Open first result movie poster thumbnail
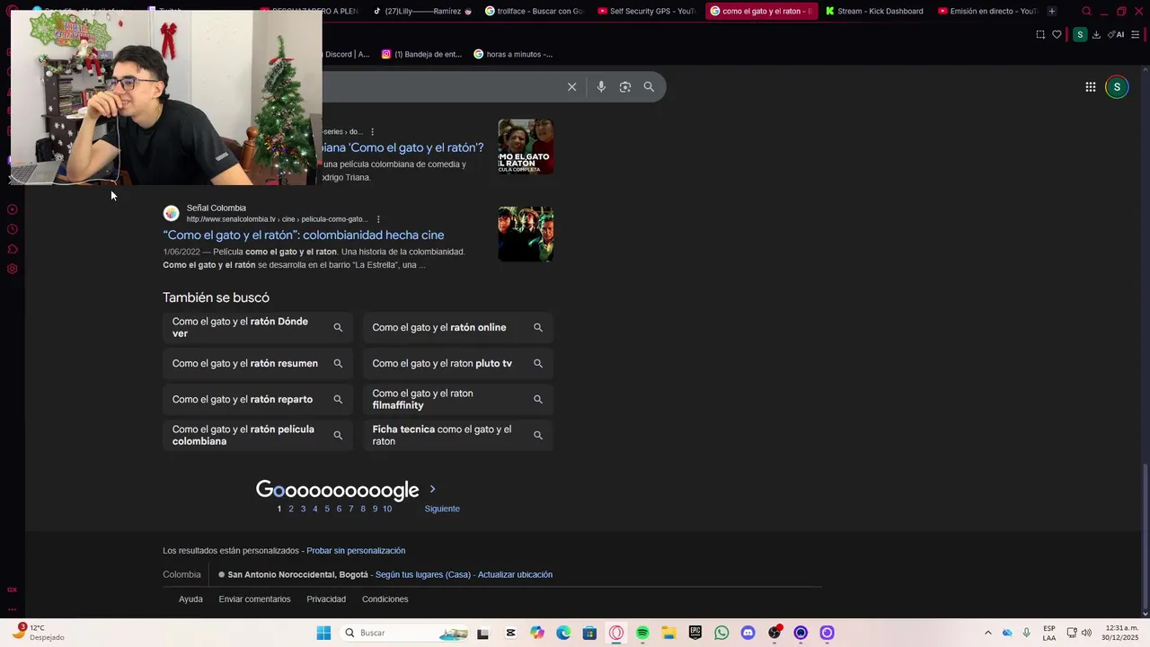The height and width of the screenshot is (647, 1150). (526, 146)
